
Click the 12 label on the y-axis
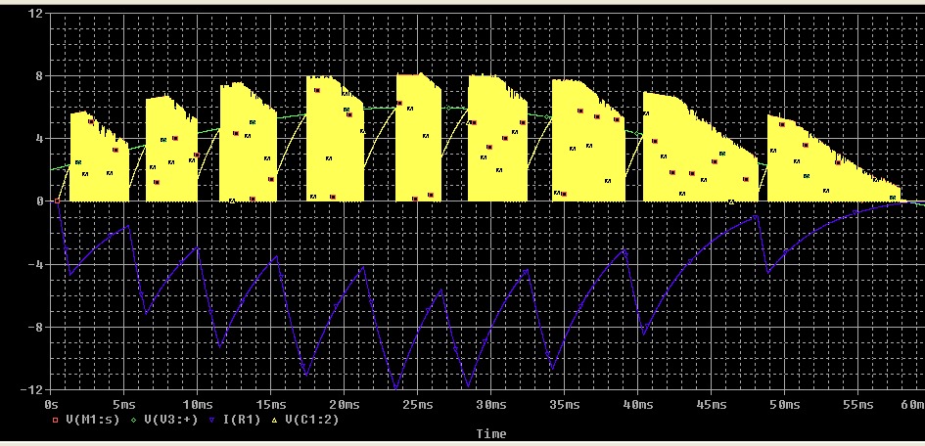36,14
